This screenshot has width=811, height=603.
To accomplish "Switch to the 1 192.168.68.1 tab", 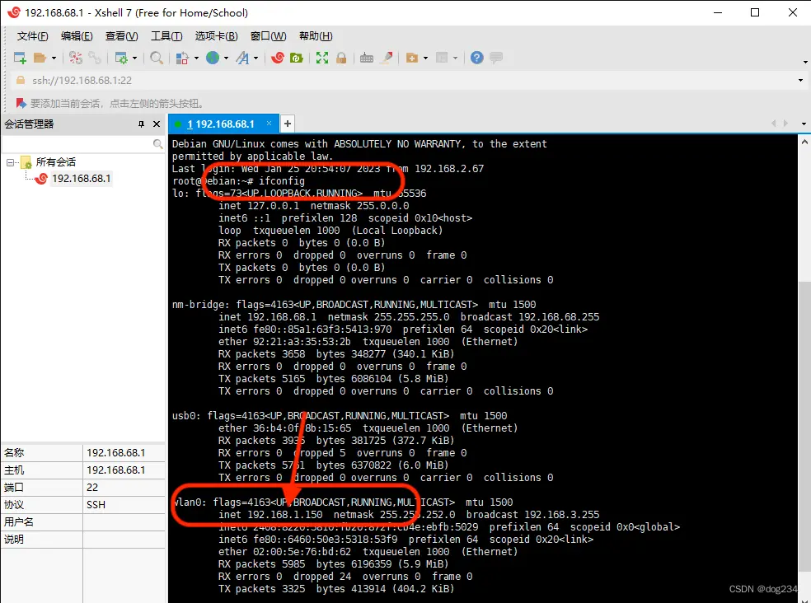I will (x=220, y=124).
